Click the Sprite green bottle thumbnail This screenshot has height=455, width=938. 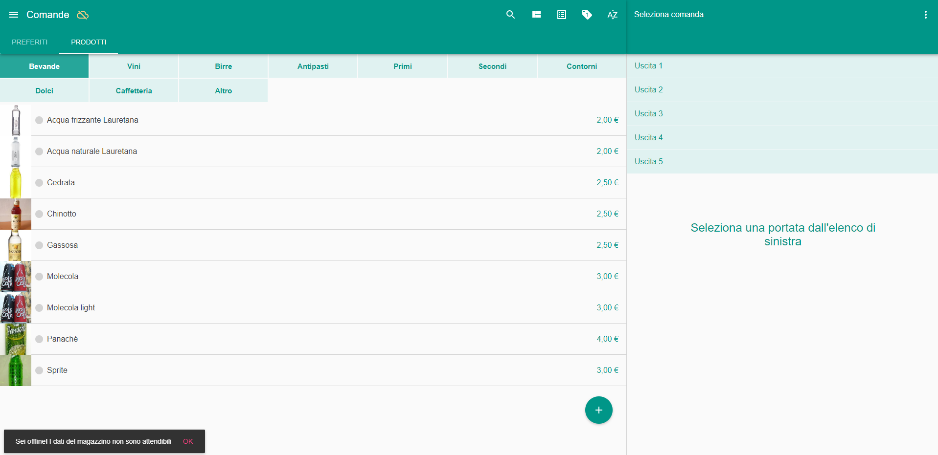pos(16,370)
